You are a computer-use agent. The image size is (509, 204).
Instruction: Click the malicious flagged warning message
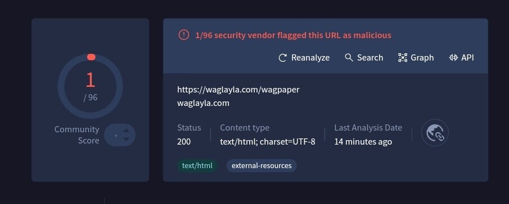[x=293, y=35]
